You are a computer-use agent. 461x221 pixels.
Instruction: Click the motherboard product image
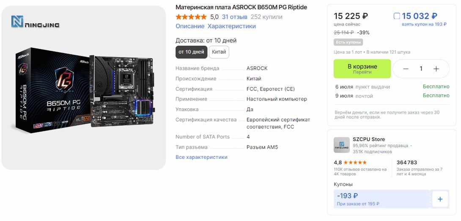tap(84, 93)
